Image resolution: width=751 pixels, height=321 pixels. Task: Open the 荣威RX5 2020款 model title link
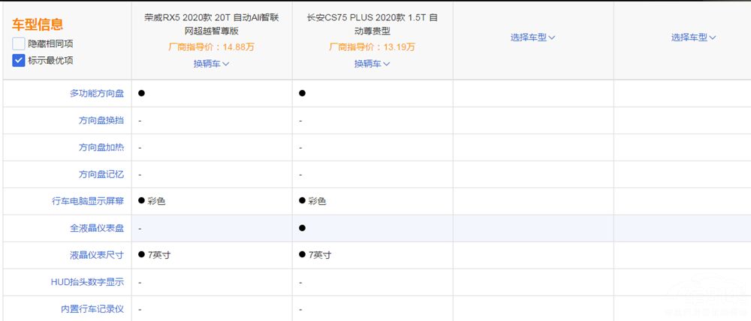pos(211,23)
